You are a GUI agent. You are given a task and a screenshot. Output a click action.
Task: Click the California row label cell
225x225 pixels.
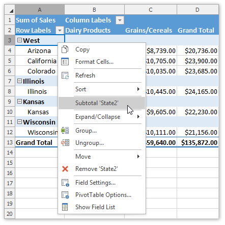(37, 61)
